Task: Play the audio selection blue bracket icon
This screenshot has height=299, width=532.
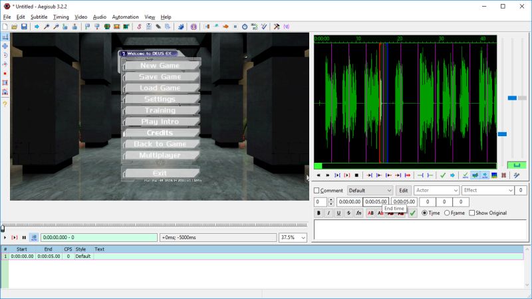Action: (337, 175)
